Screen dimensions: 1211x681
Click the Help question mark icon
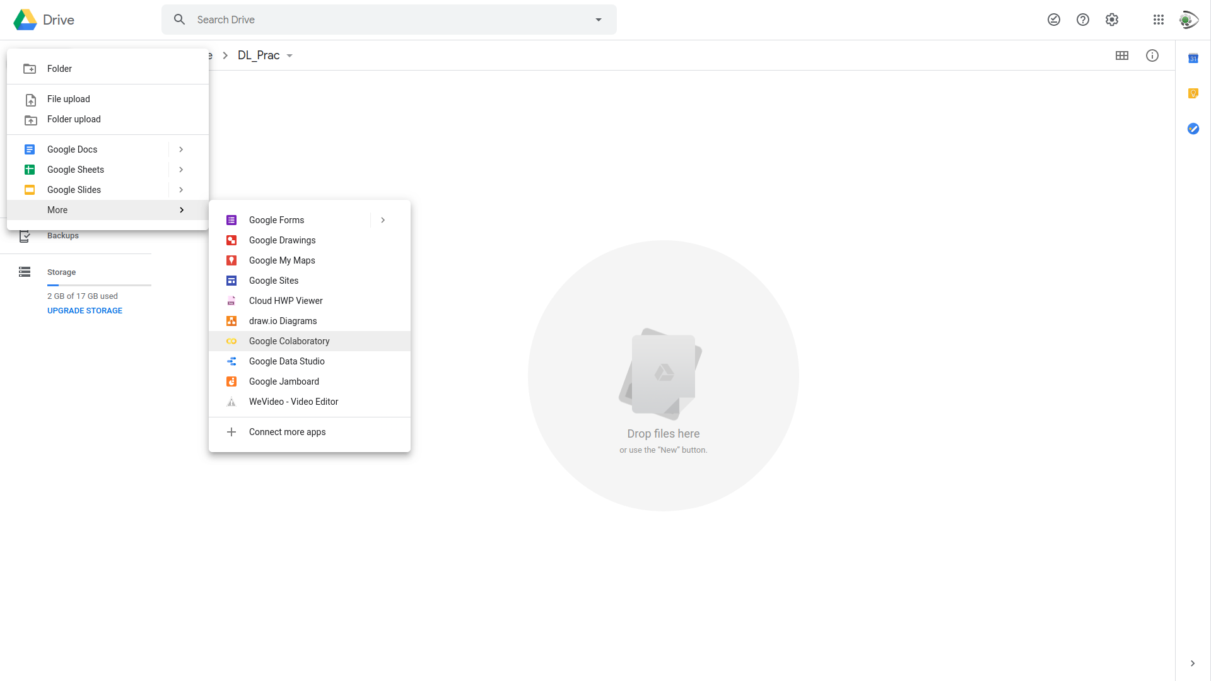tap(1083, 20)
